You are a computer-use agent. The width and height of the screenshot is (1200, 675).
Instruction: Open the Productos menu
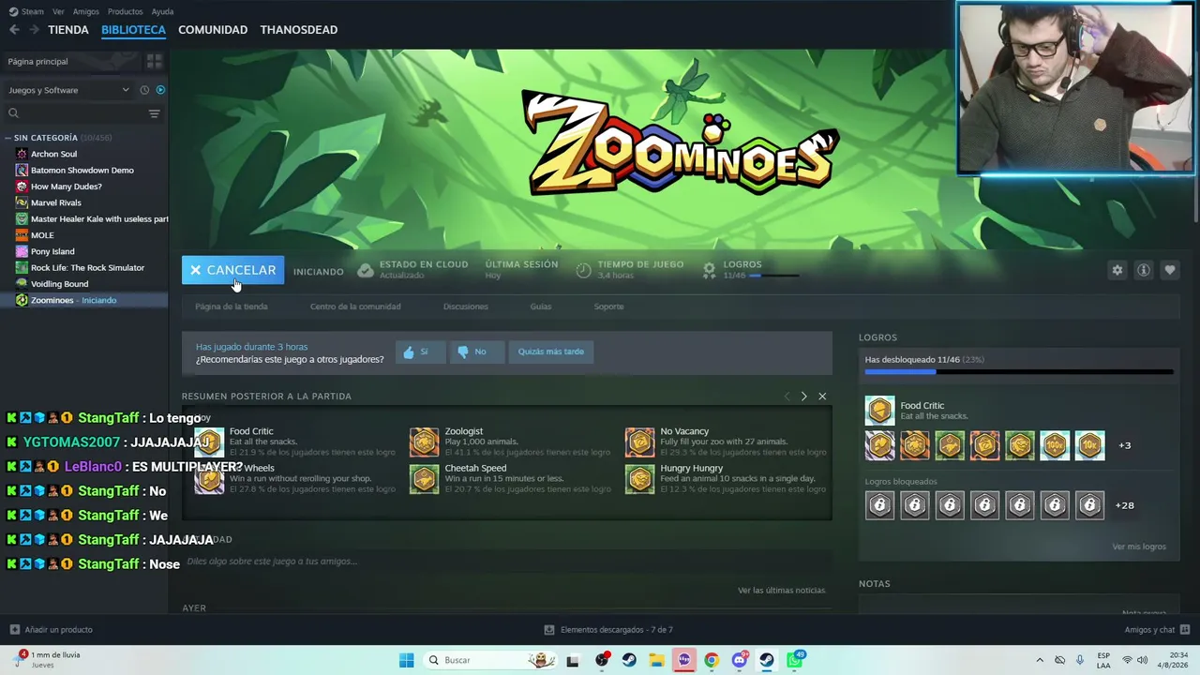coord(125,11)
